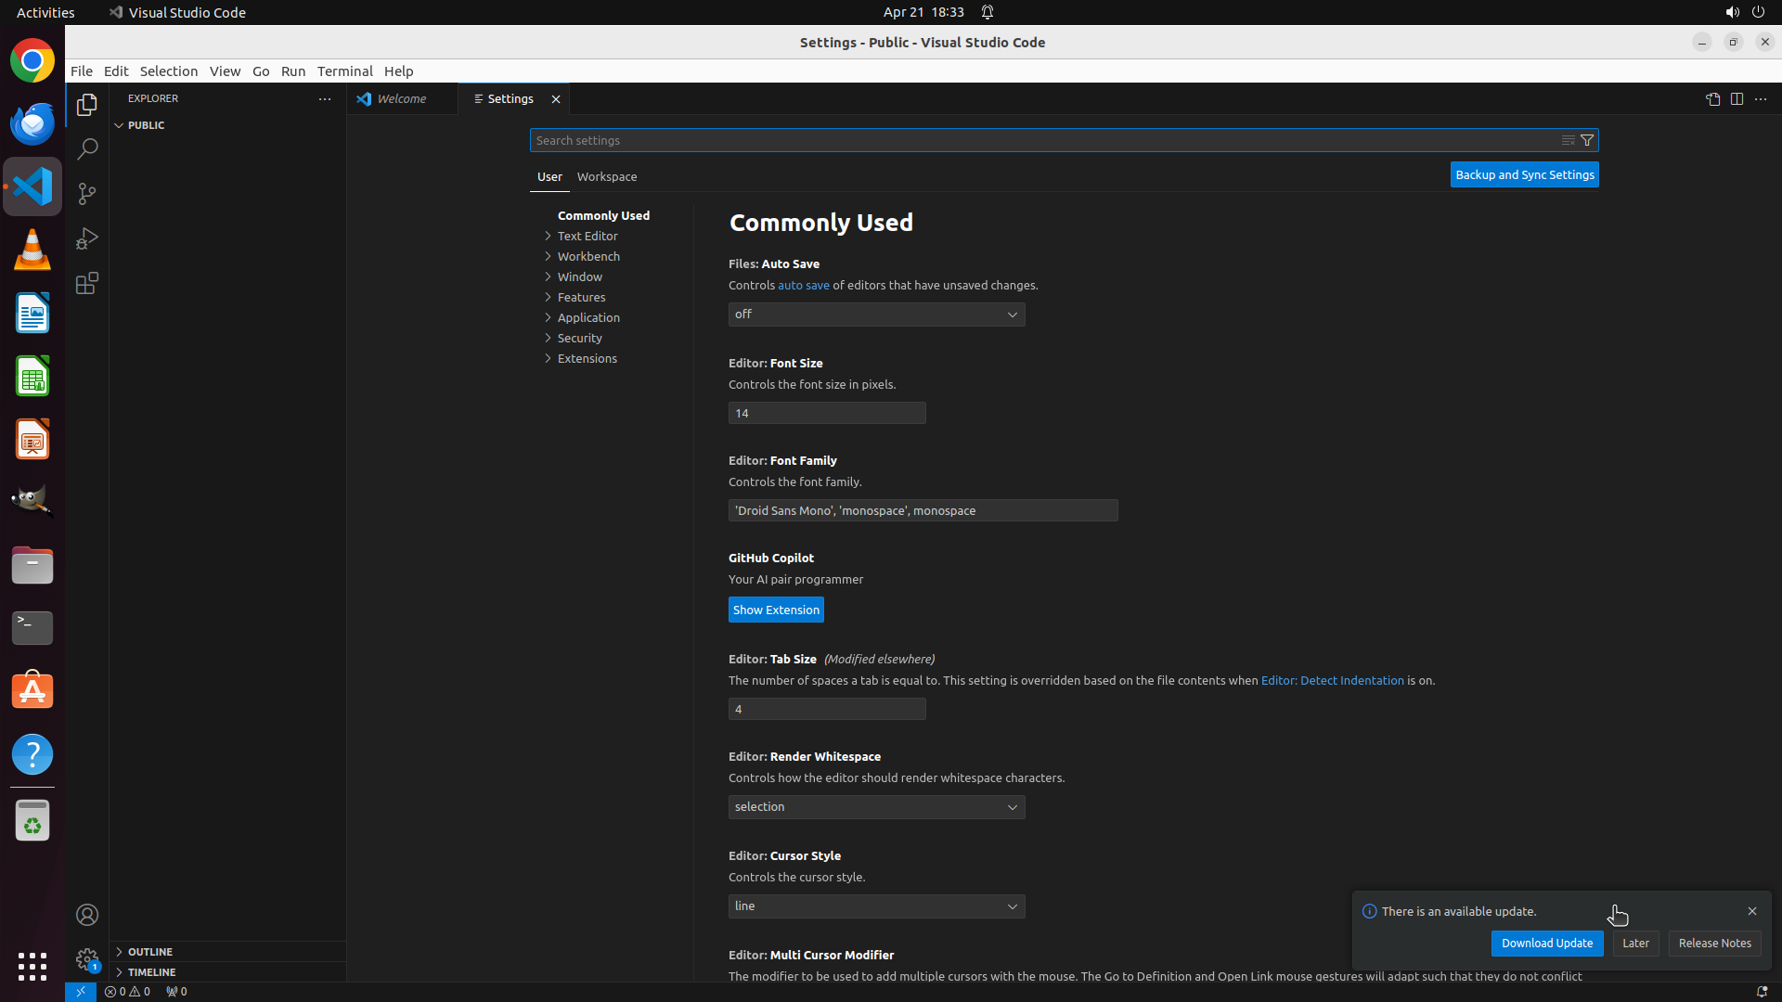Expand the Text Editor settings category

click(x=588, y=236)
